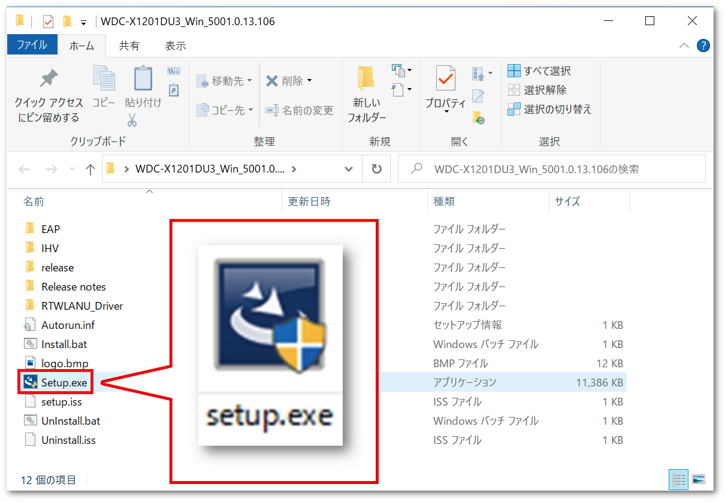This screenshot has width=725, height=502.
Task: Click すべて選択 (Select all)
Action: click(x=539, y=71)
